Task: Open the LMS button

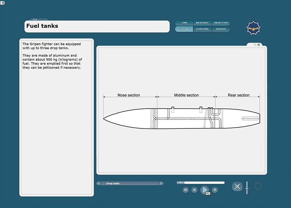Action: tap(184, 23)
